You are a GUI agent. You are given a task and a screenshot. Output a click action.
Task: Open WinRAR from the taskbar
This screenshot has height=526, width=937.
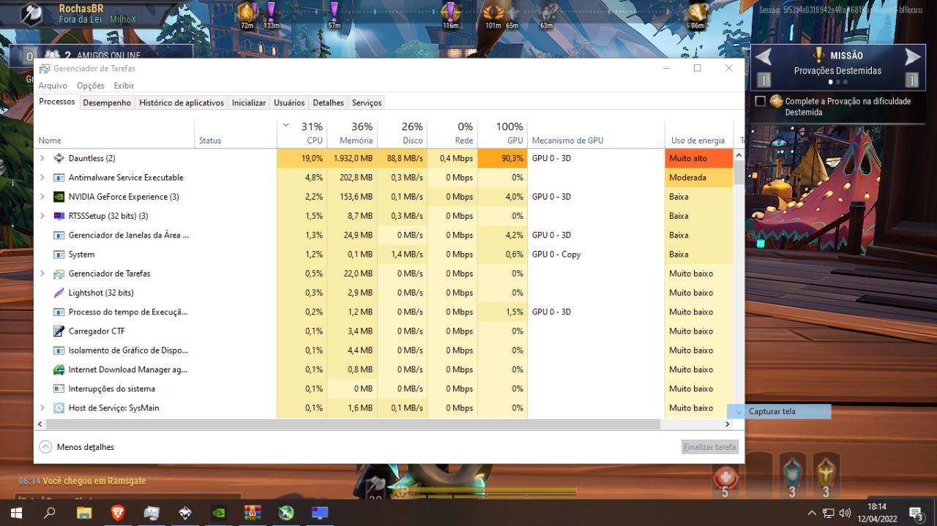pos(253,513)
